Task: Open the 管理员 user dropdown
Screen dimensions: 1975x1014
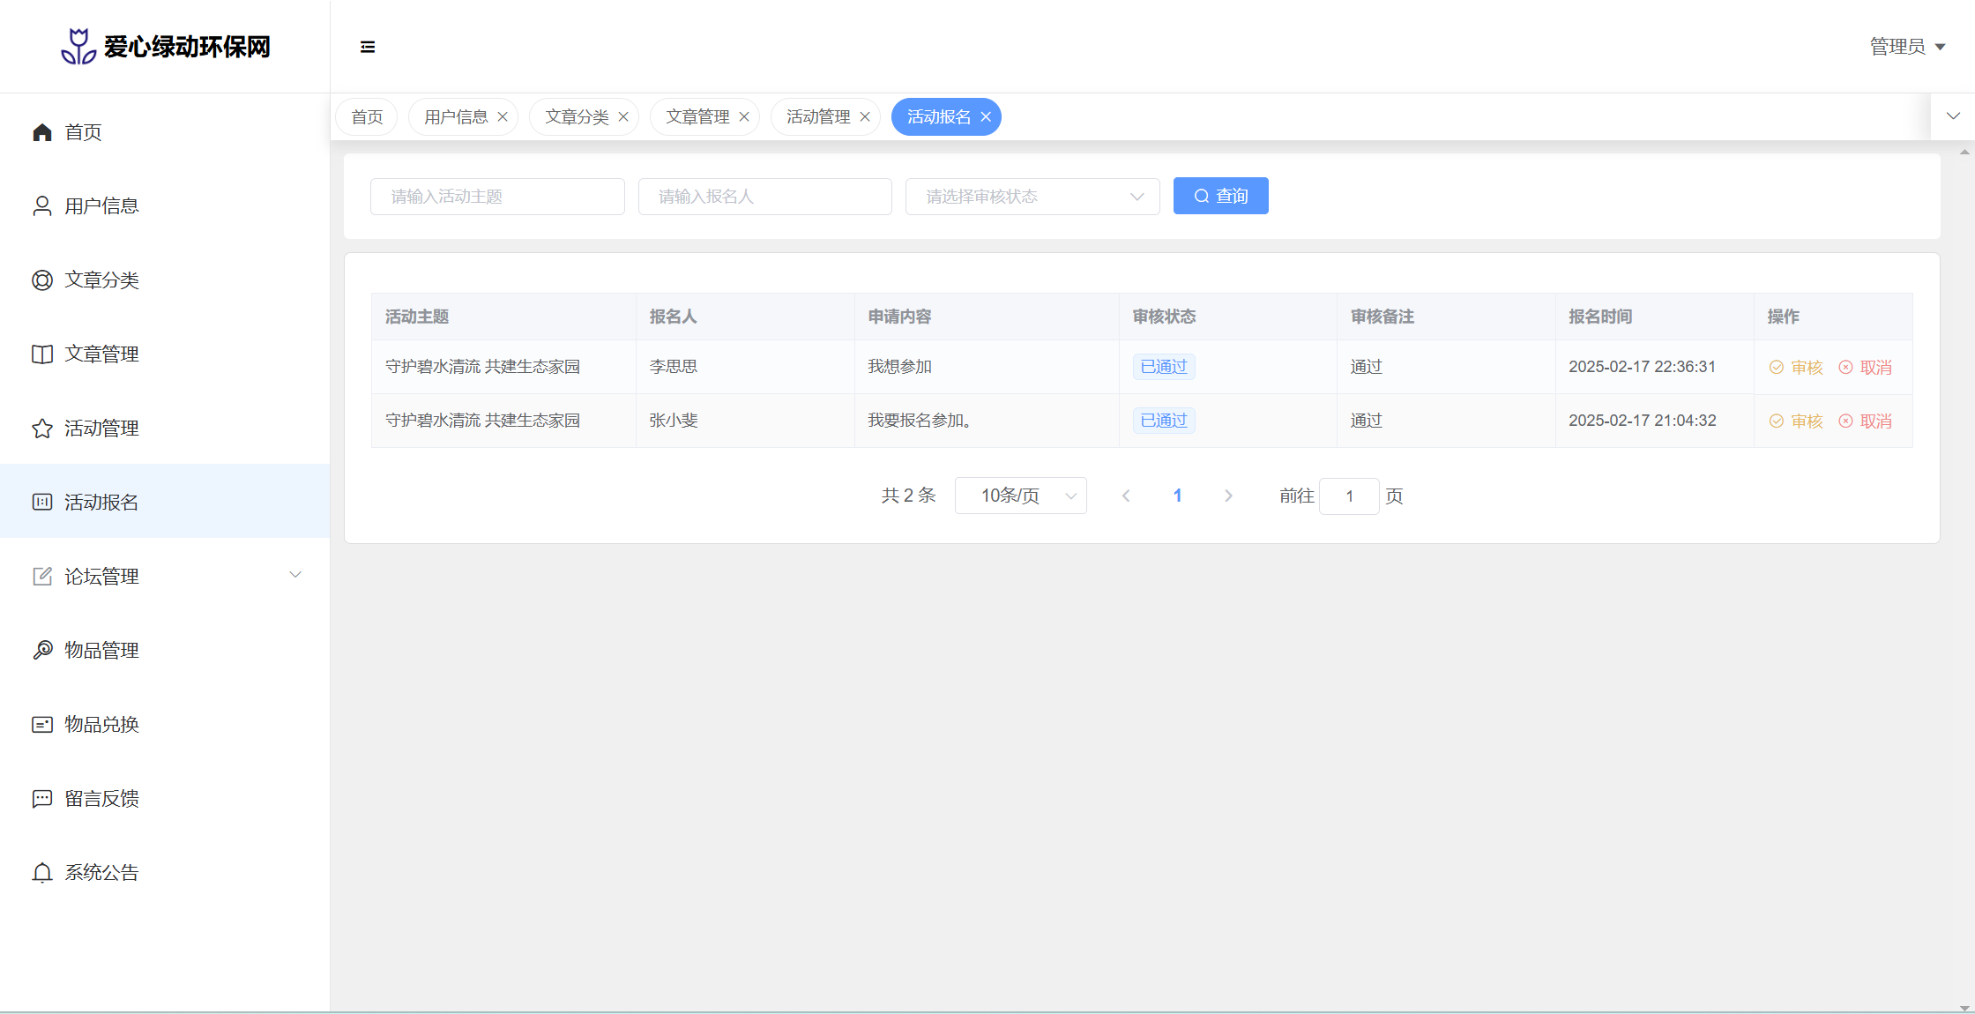Action: [x=1907, y=47]
